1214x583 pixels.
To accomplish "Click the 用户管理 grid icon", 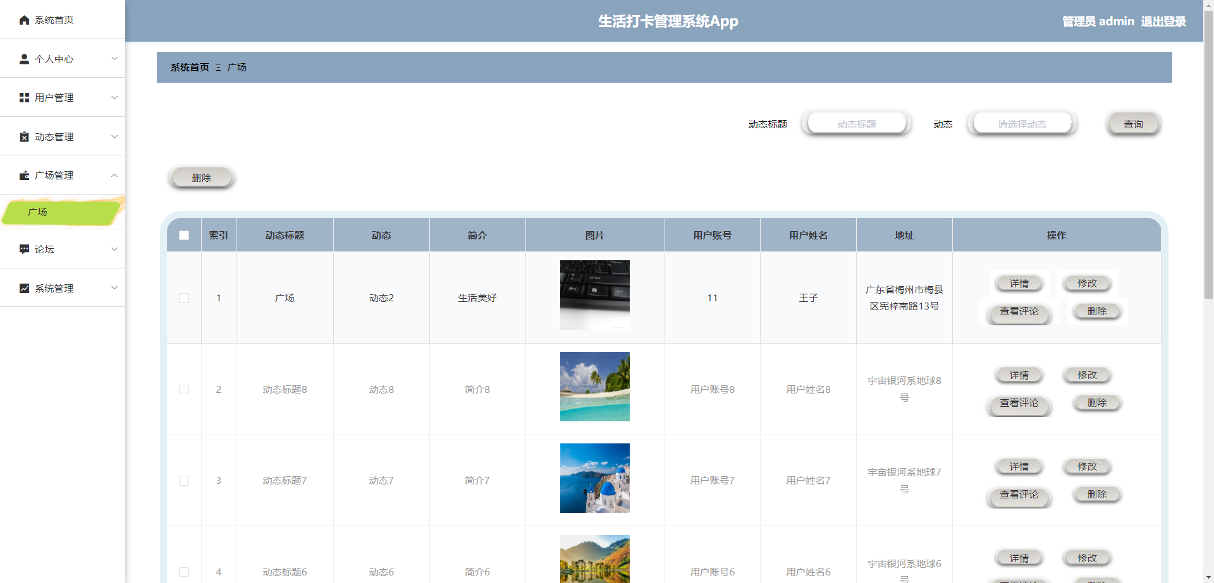I will tap(24, 97).
